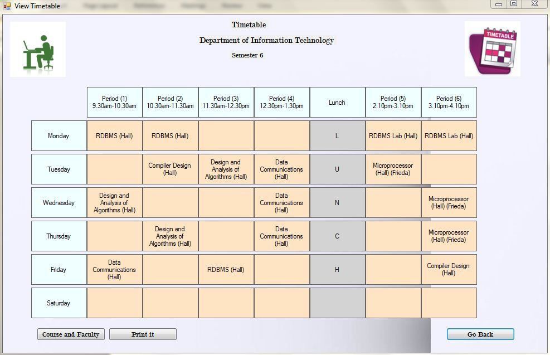Select Monday Period 5 RDBMS Lab cell
Viewport: 550px width, 355px height.
pyautogui.click(x=393, y=136)
